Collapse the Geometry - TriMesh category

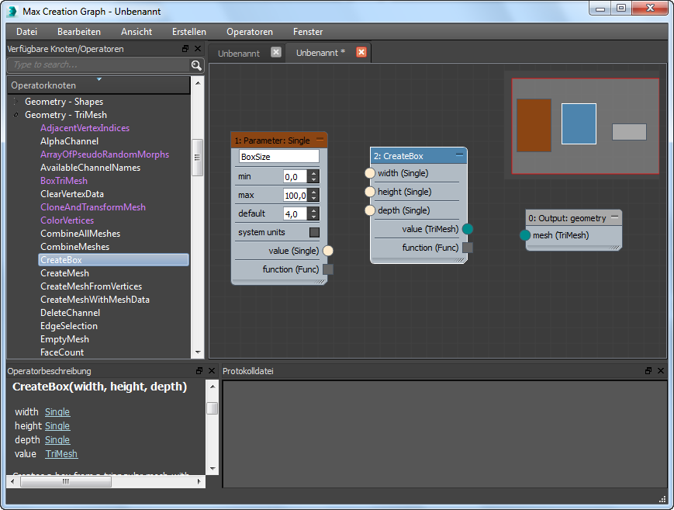pos(16,115)
